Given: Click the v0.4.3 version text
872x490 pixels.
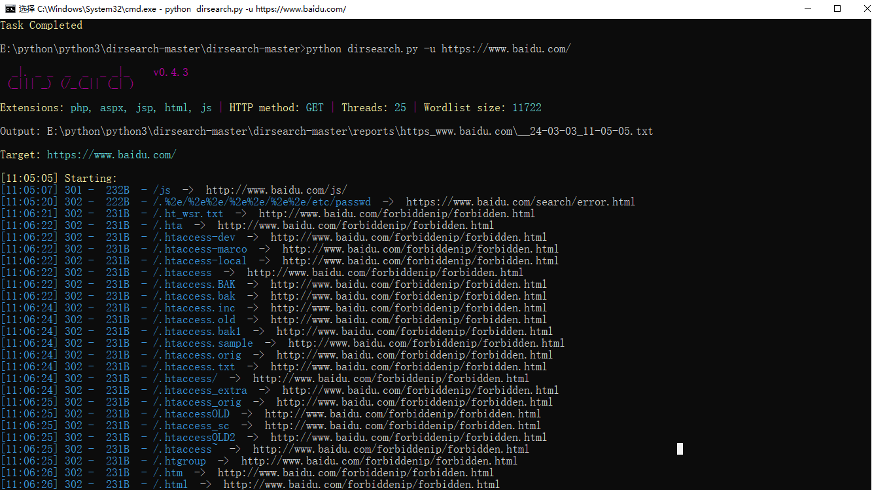Looking at the screenshot, I should [x=171, y=73].
